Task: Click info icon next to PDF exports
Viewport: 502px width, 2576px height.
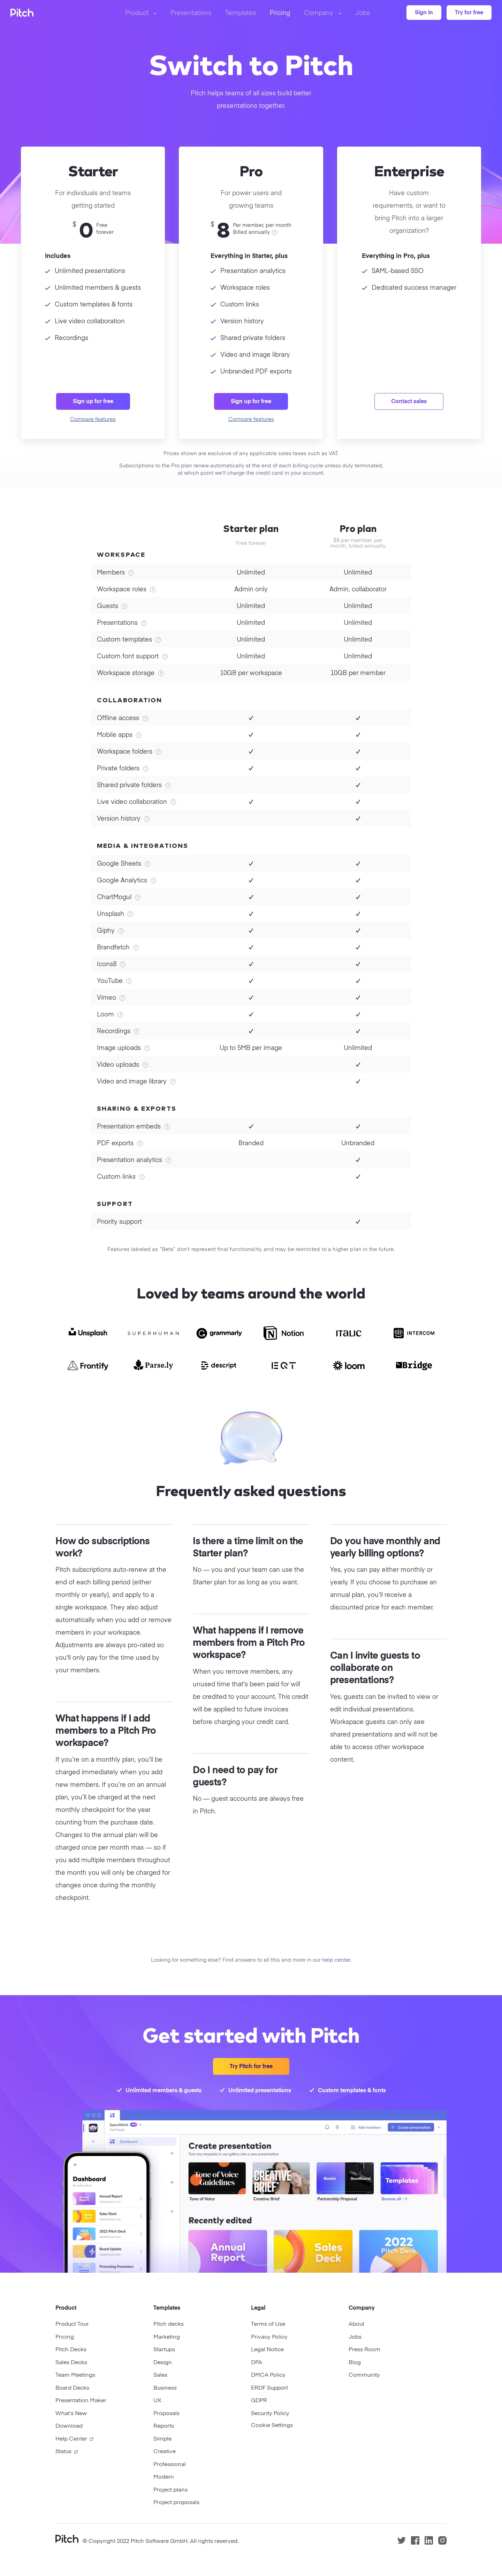Action: (x=140, y=1143)
